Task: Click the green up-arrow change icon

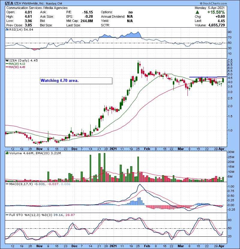Action: [197, 12]
